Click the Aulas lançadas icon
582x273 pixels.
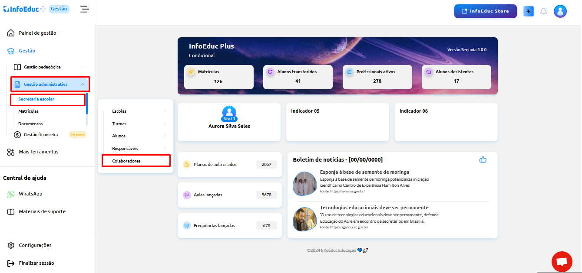coord(187,195)
